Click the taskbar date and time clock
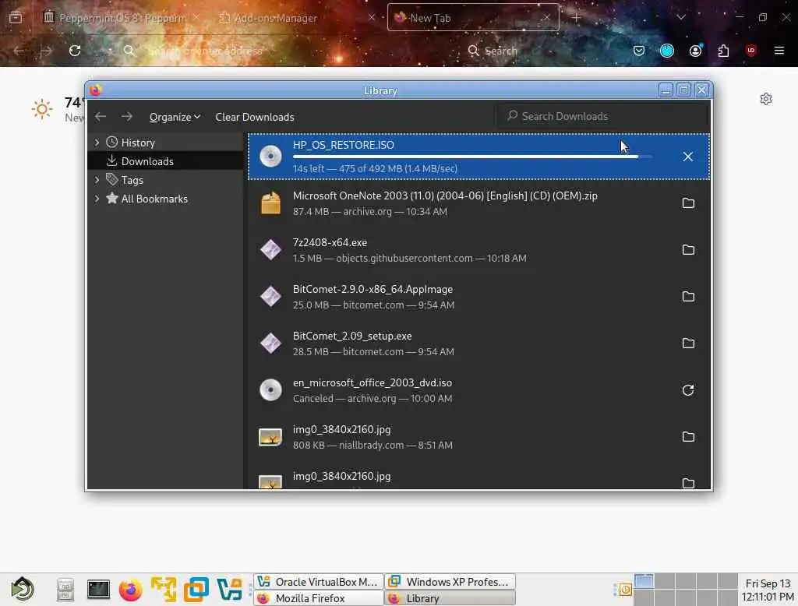Image resolution: width=798 pixels, height=606 pixels. [x=768, y=590]
